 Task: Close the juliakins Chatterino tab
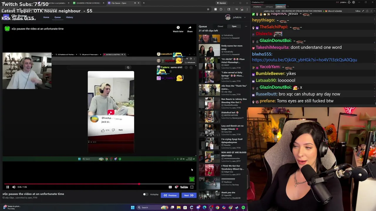click(x=284, y=6)
